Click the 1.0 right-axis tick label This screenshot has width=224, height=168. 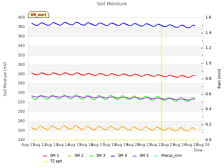(208, 63)
